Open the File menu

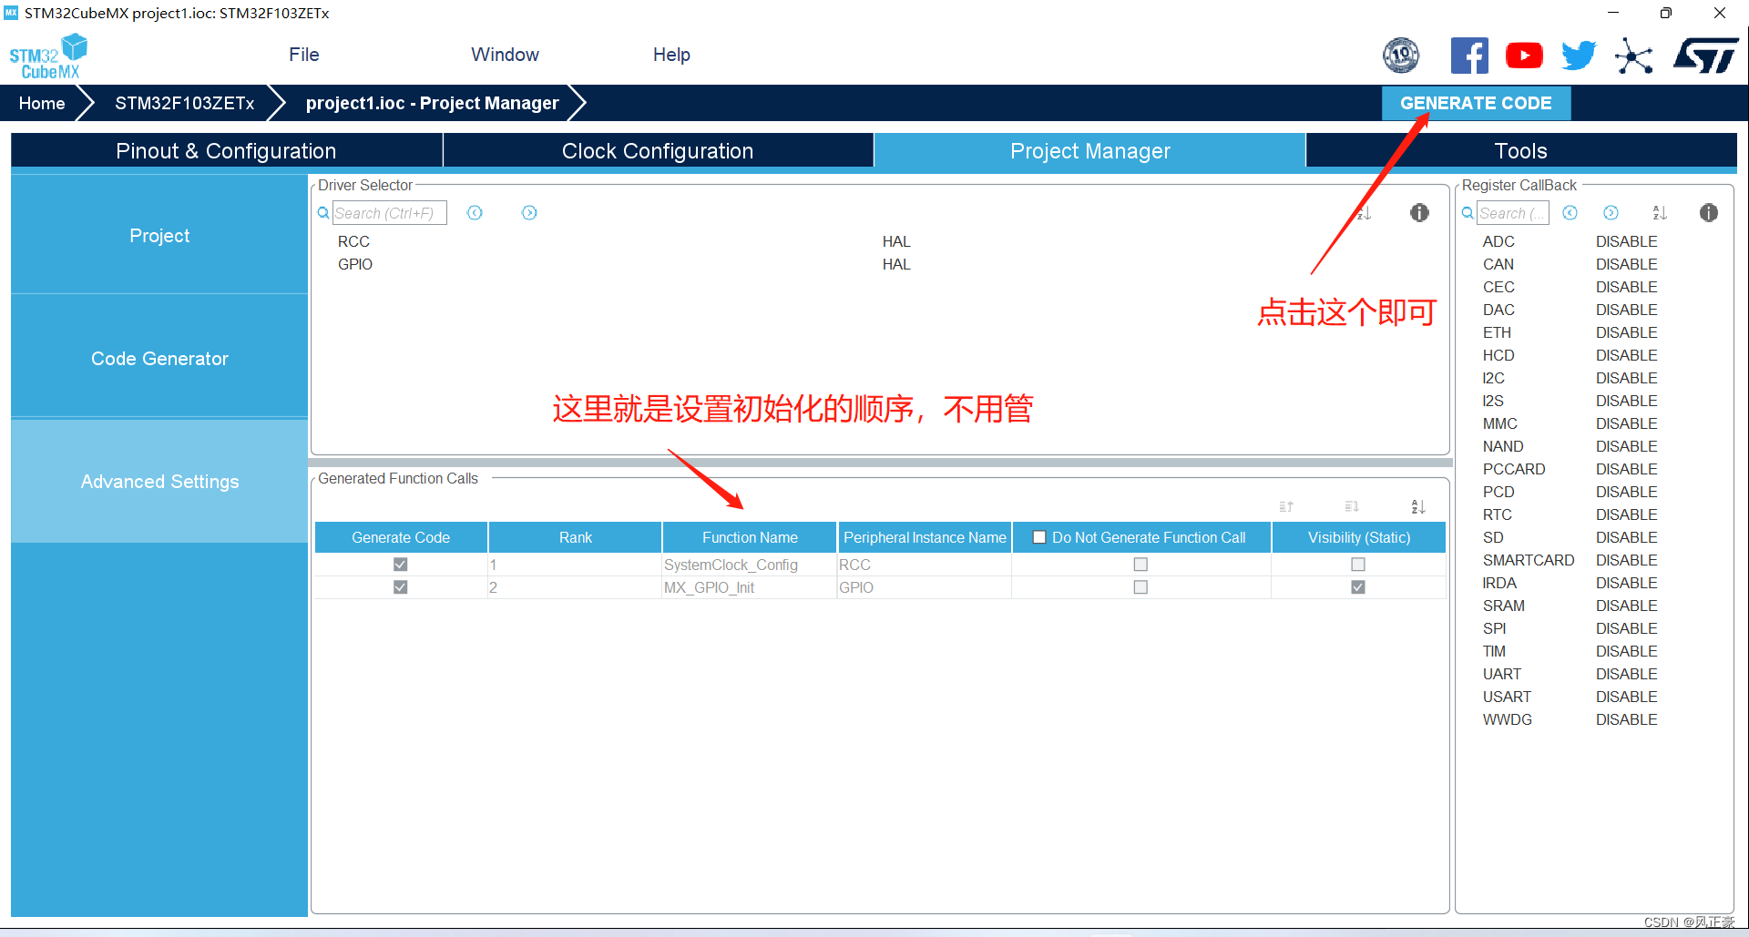[304, 55]
